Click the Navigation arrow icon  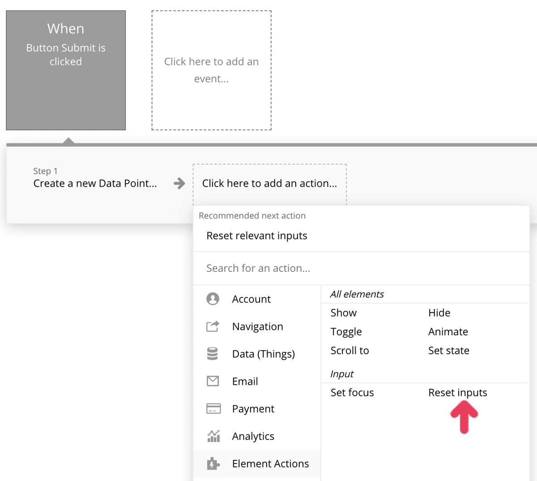[x=213, y=326]
